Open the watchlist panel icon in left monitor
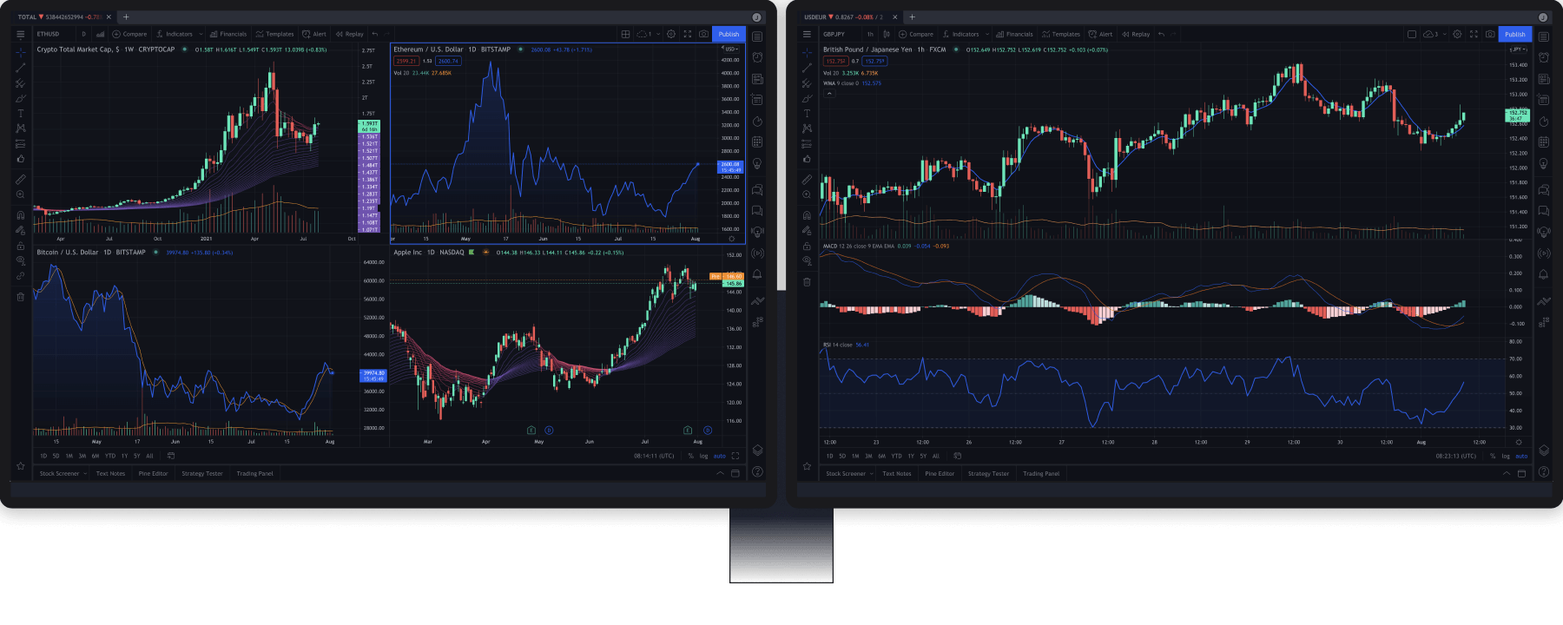This screenshot has height=625, width=1563. (757, 36)
